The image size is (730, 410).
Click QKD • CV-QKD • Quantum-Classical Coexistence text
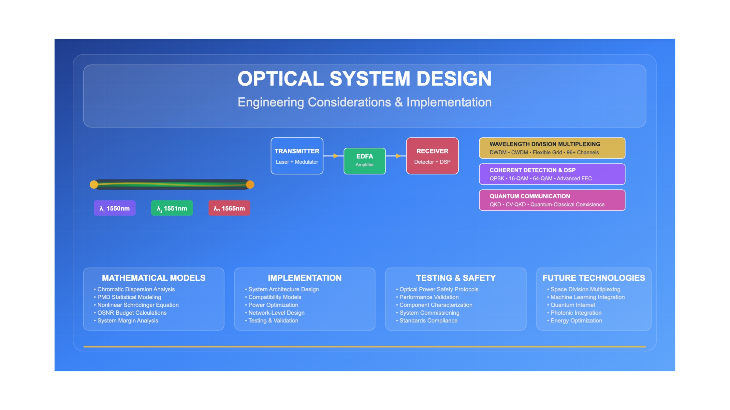pyautogui.click(x=547, y=204)
